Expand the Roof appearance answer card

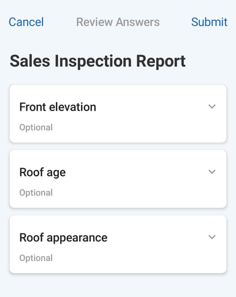[118, 244]
